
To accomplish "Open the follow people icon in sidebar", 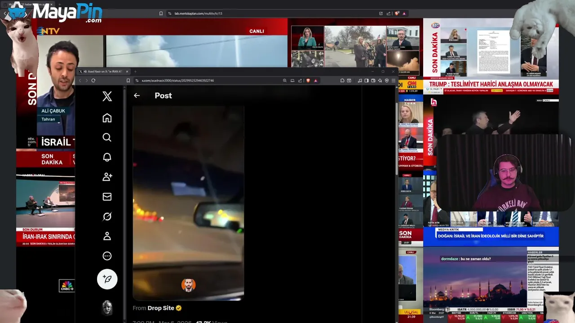I will 107,177.
